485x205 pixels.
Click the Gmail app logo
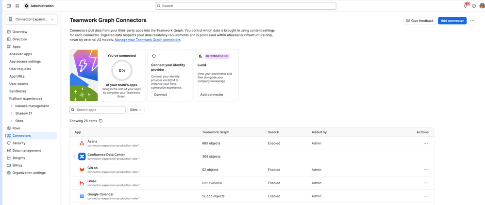[82, 183]
